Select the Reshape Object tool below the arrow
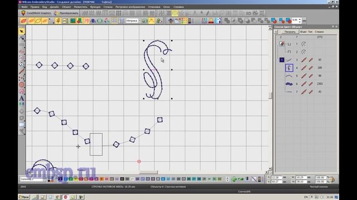The height and width of the screenshot is (200, 357). tap(22, 38)
